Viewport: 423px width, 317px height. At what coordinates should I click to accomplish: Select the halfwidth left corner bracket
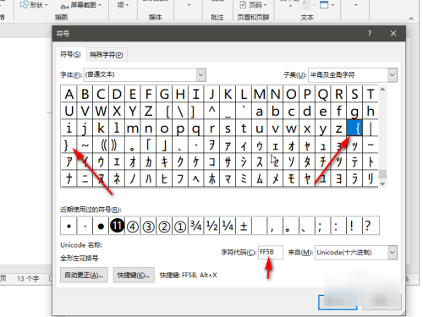[x=148, y=145]
